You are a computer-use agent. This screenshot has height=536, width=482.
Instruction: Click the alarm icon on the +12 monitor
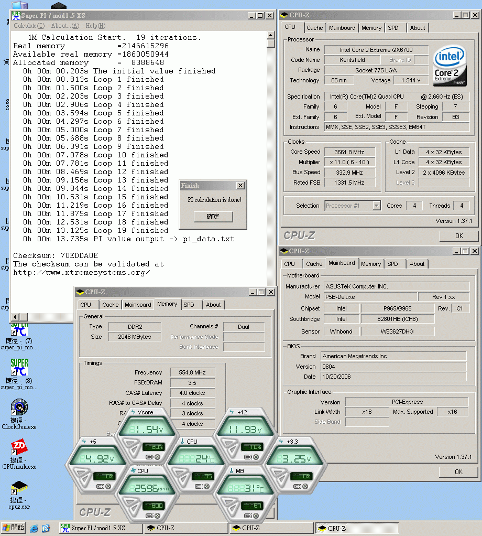point(248,457)
